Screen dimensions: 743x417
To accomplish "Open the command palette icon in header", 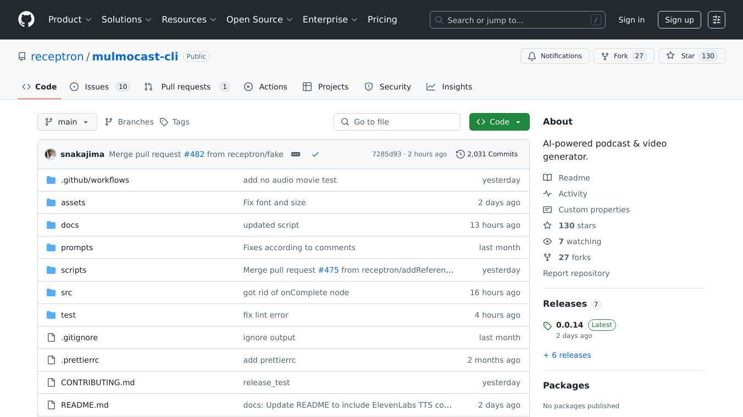I will tap(716, 20).
